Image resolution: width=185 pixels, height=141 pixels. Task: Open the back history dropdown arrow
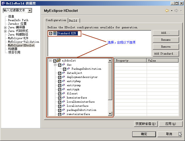click(172, 11)
